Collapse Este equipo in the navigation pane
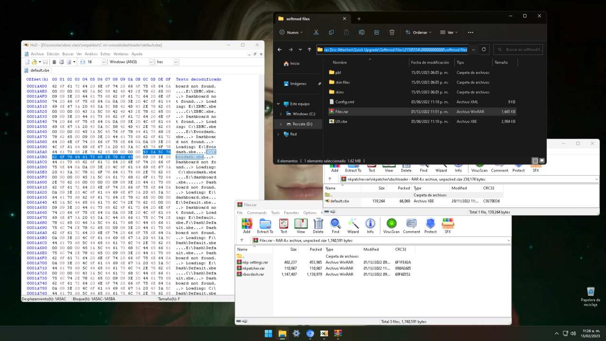Screen dimensions: 606x341 278,104
